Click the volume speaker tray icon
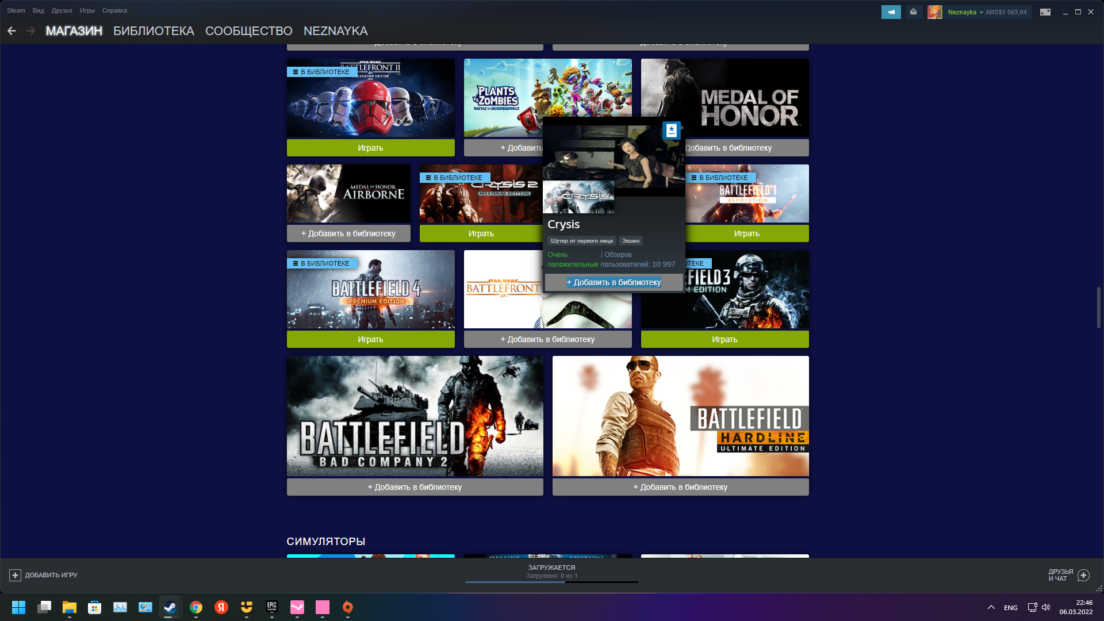This screenshot has height=621, width=1104. point(1046,607)
